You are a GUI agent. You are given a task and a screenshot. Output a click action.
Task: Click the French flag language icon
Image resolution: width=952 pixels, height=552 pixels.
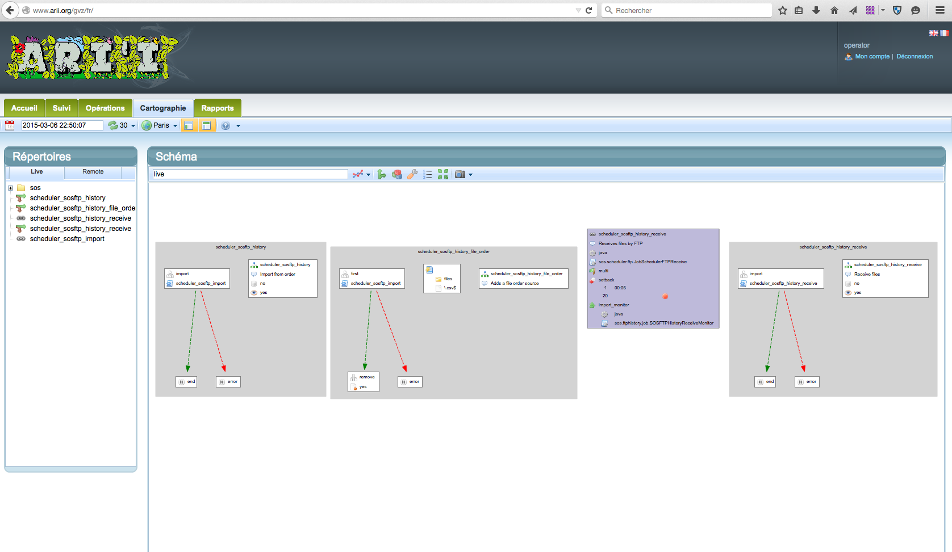(x=944, y=33)
